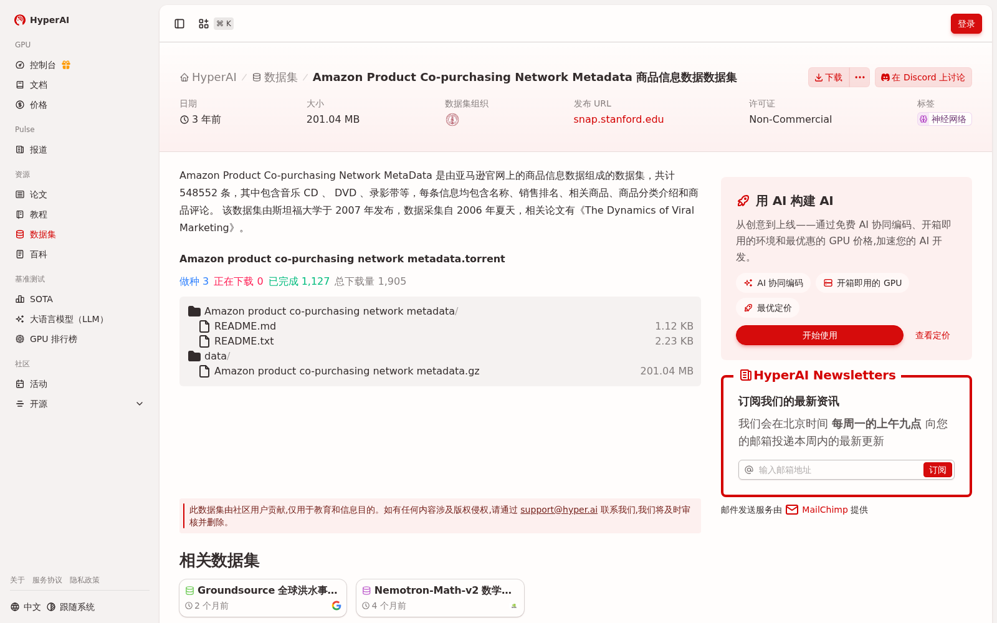The height and width of the screenshot is (623, 997).
Task: Open 控制台 in the sidebar
Action: (42, 65)
